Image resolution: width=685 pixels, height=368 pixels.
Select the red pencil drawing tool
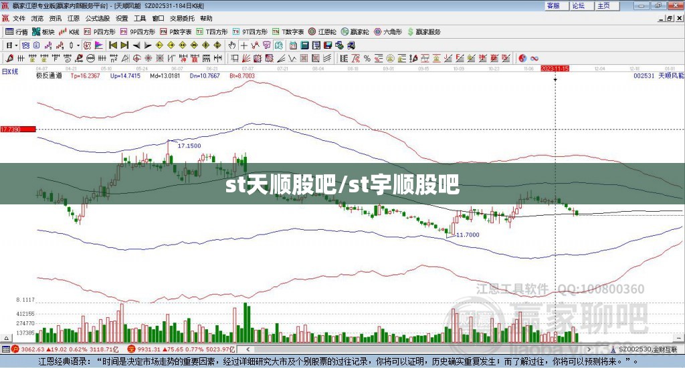point(9,58)
